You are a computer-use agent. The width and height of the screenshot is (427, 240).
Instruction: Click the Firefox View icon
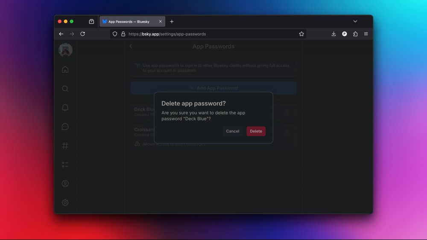click(x=91, y=21)
